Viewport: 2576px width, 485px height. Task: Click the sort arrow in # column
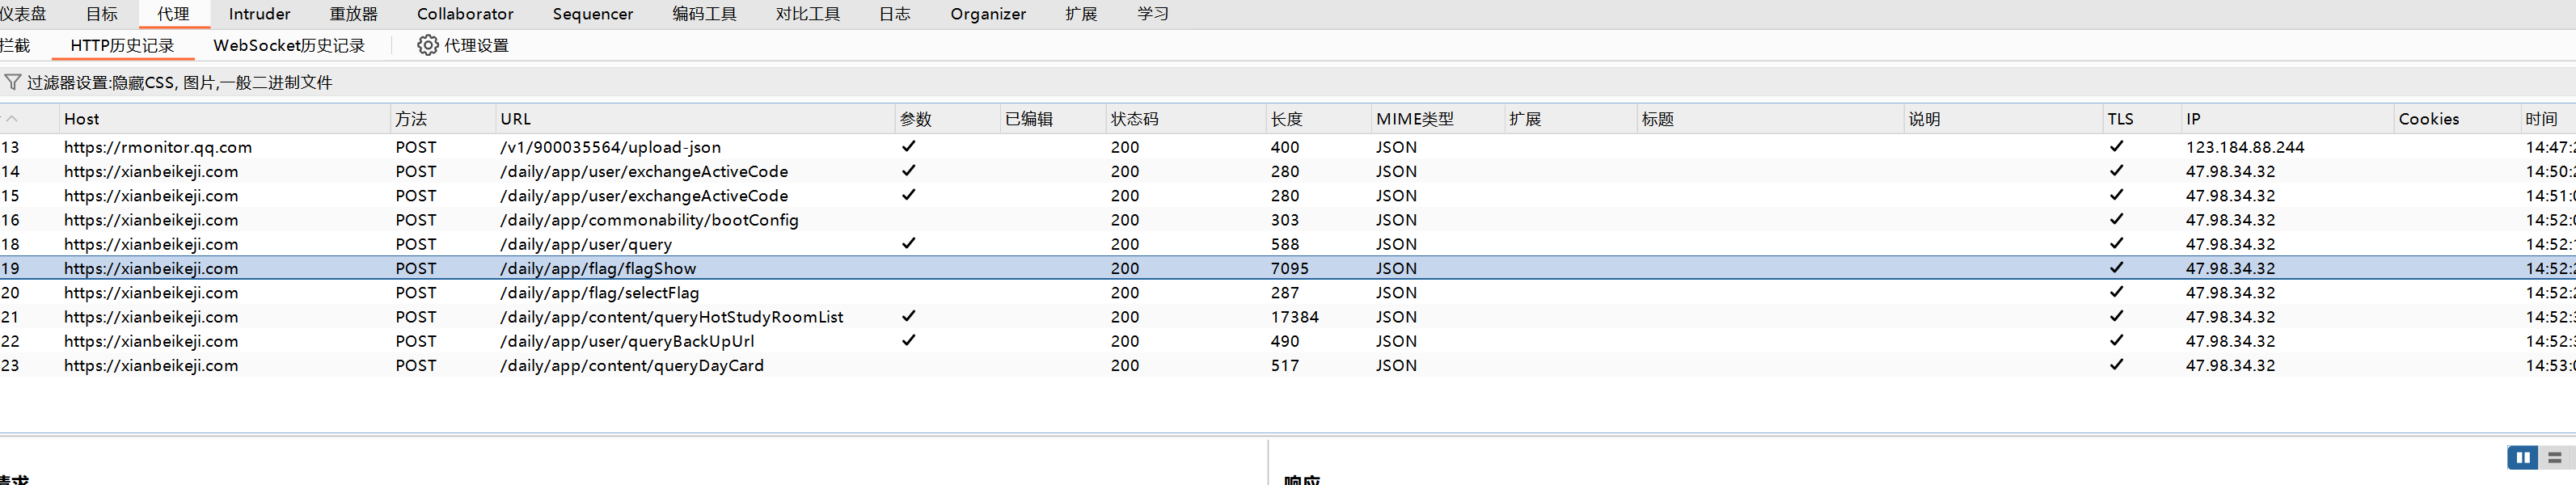click(x=12, y=119)
